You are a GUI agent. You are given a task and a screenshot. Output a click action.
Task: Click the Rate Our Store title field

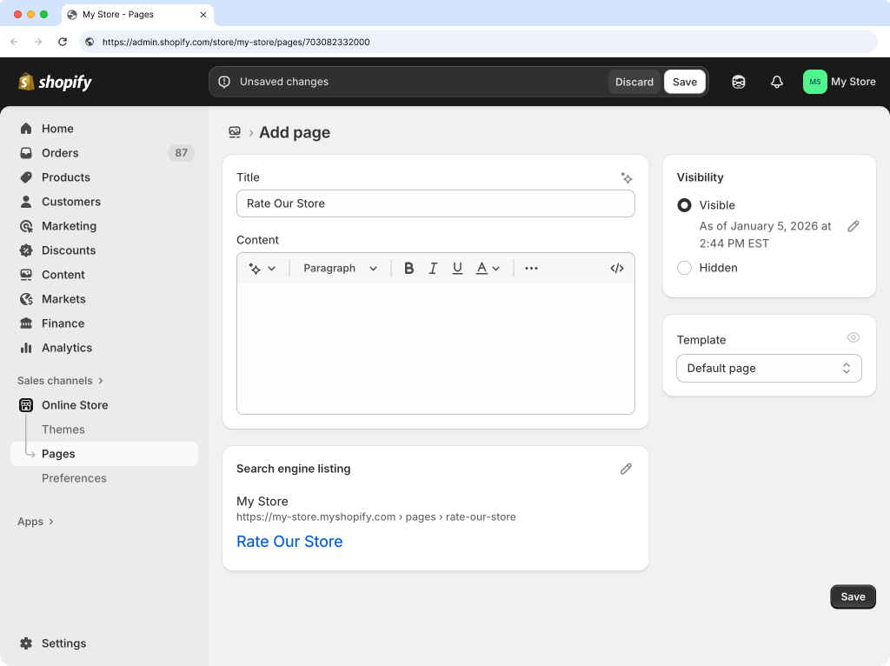tap(435, 203)
